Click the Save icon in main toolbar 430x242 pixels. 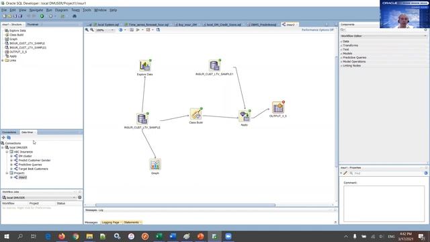(15, 16)
